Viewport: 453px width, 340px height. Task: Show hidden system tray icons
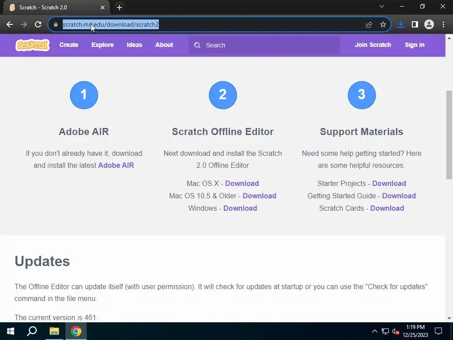pos(374,331)
